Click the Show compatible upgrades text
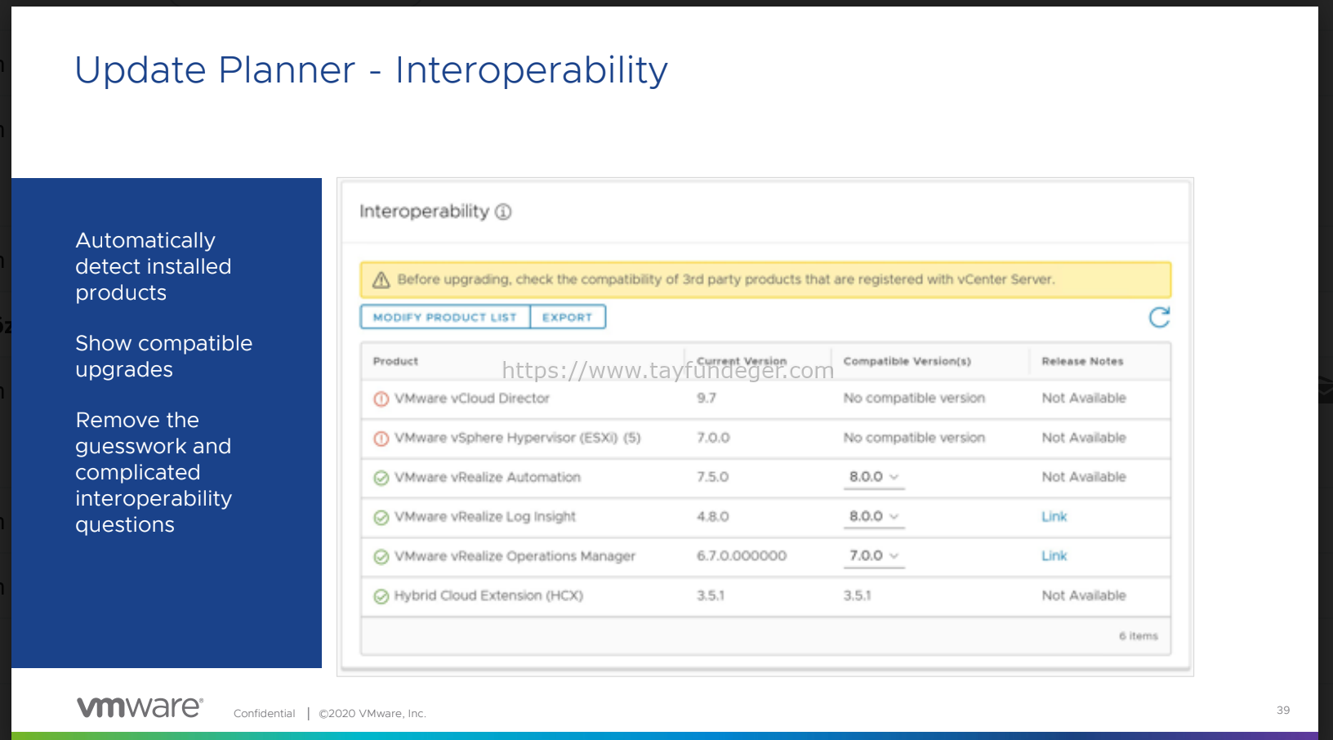Image resolution: width=1333 pixels, height=740 pixels. point(164,356)
